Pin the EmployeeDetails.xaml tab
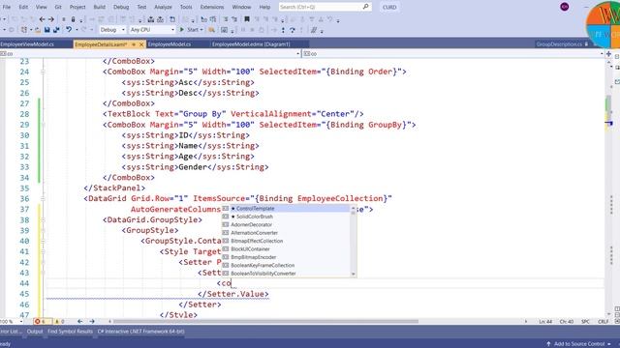Image resolution: width=620 pixels, height=348 pixels. [x=134, y=44]
